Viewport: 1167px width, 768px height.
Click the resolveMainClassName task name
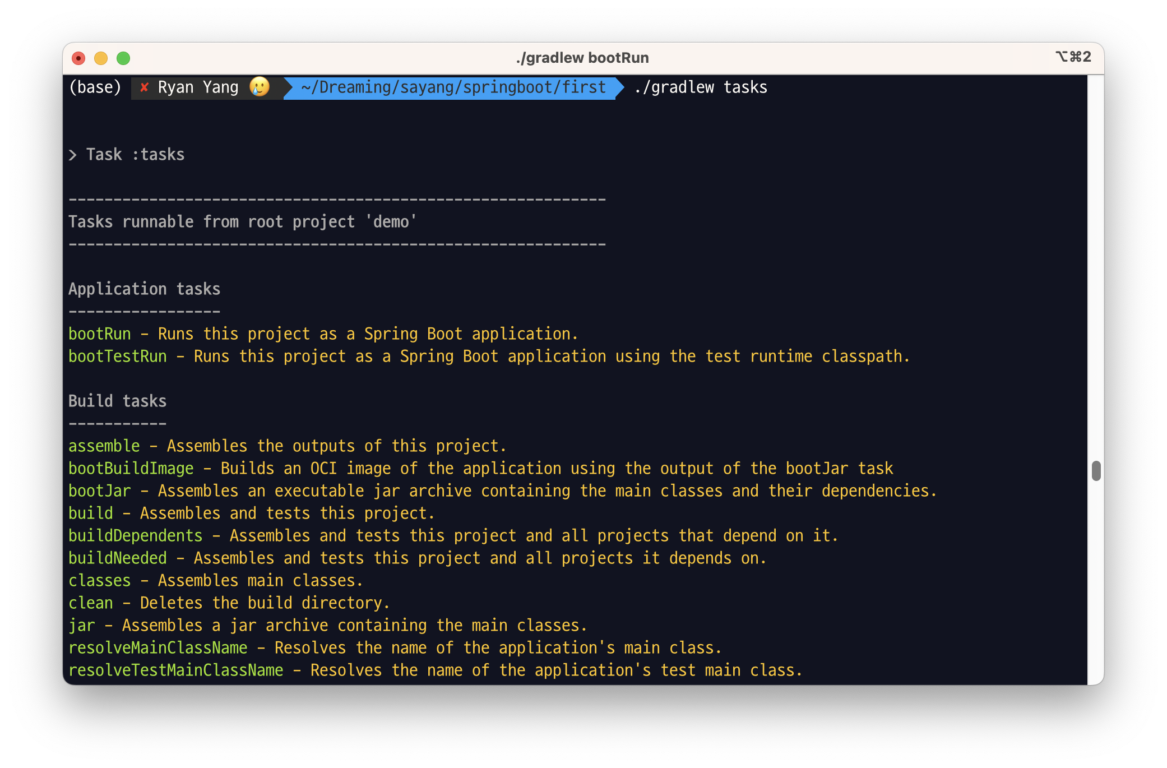[x=158, y=648]
